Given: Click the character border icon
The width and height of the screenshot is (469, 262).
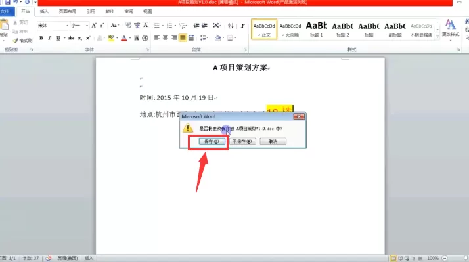Looking at the screenshot, I should tap(146, 26).
